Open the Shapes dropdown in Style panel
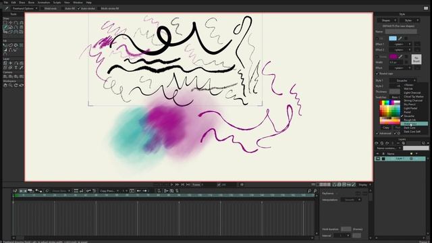 click(x=387, y=20)
